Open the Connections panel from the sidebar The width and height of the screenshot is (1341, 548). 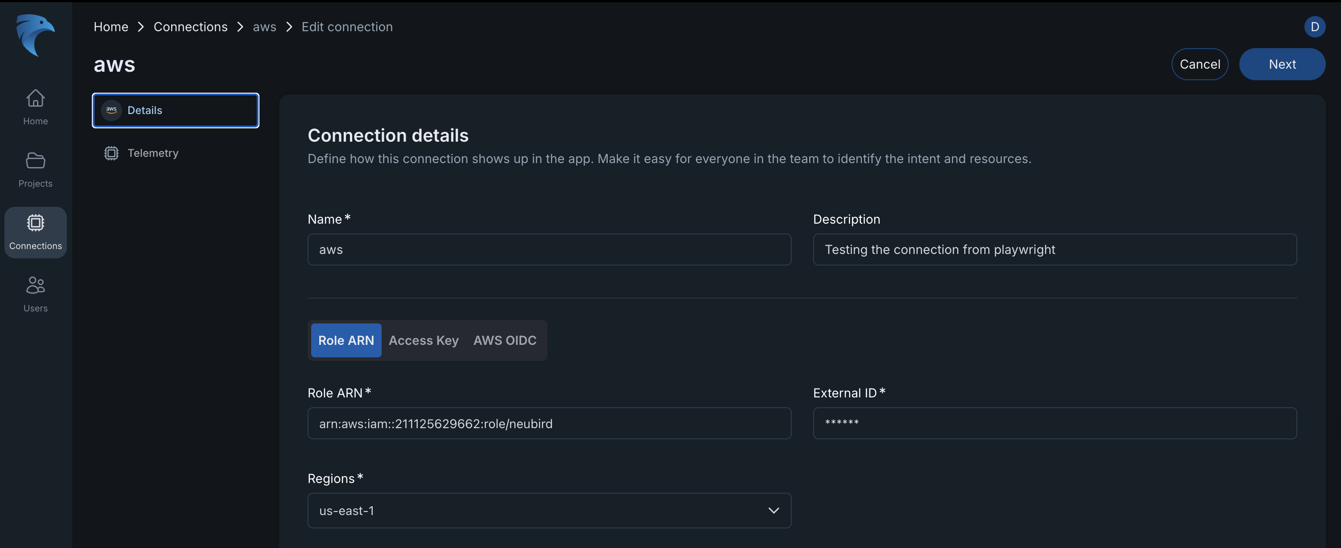pyautogui.click(x=35, y=232)
